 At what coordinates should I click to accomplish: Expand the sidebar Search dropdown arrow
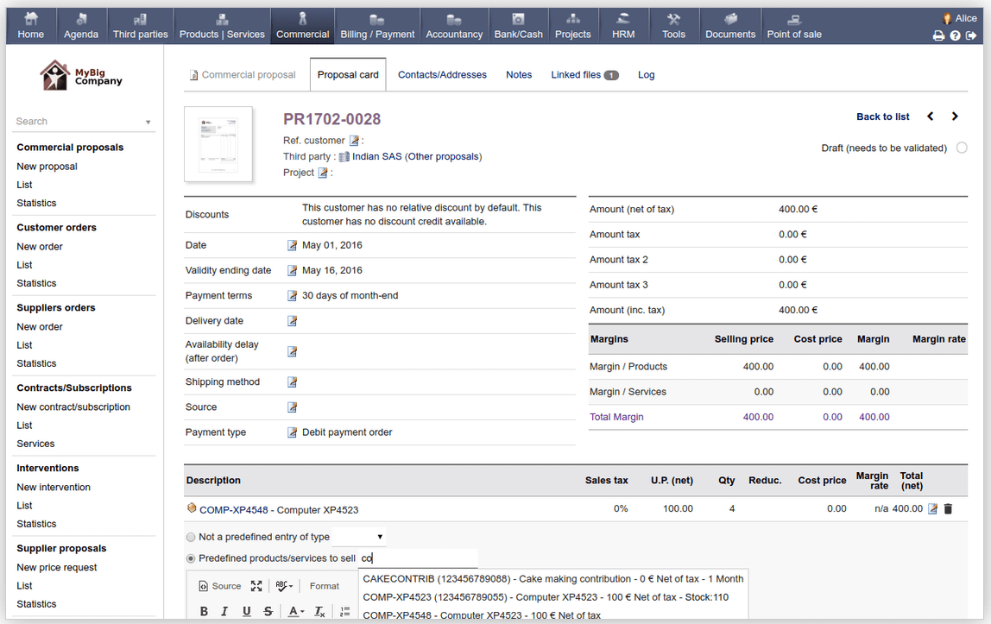148,122
